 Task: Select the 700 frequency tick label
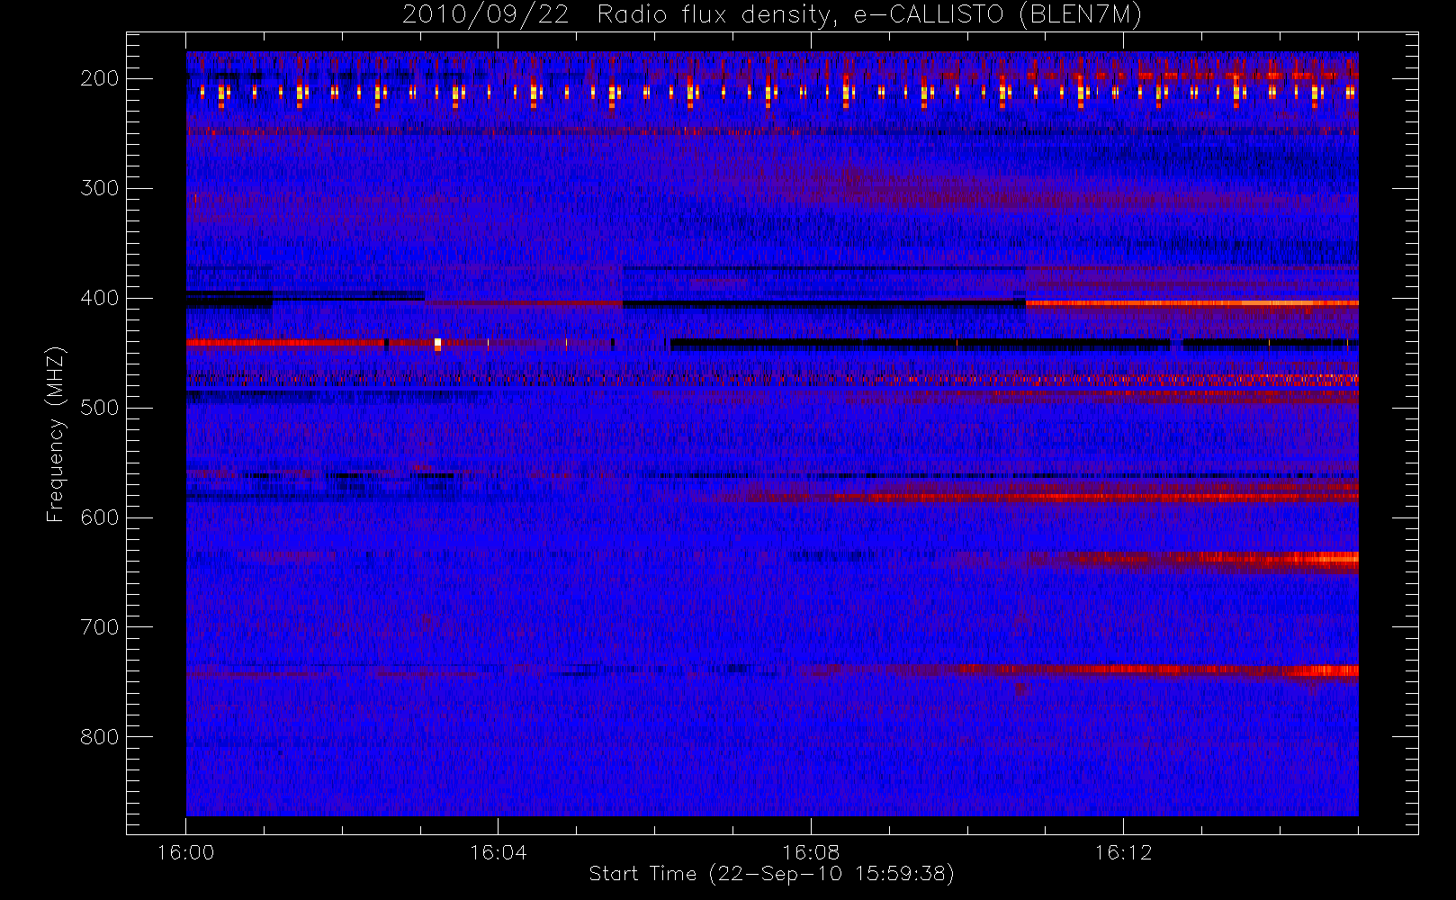pos(100,627)
